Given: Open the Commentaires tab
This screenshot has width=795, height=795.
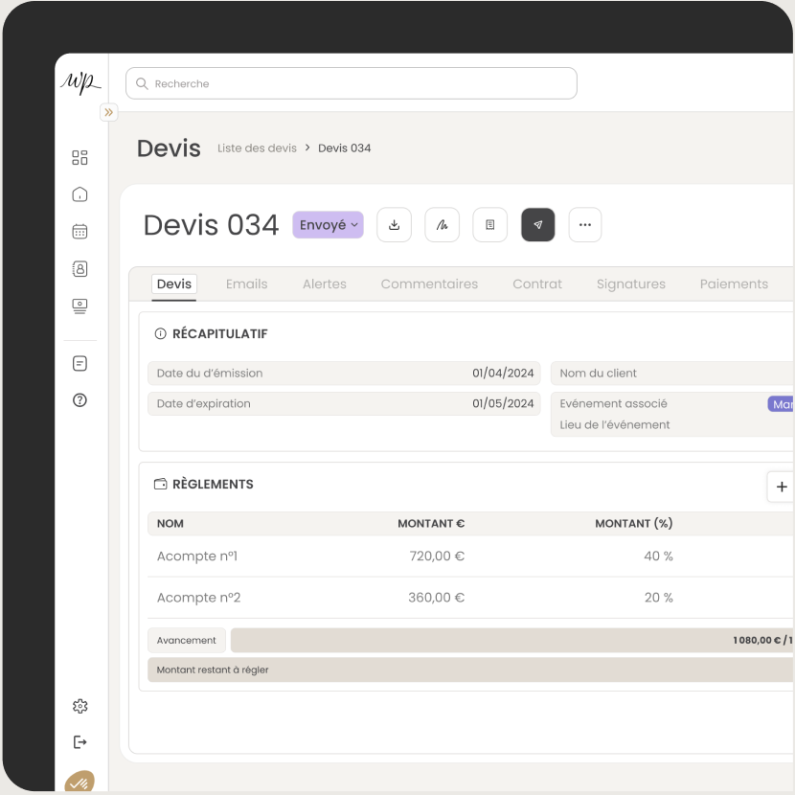Looking at the screenshot, I should (429, 284).
